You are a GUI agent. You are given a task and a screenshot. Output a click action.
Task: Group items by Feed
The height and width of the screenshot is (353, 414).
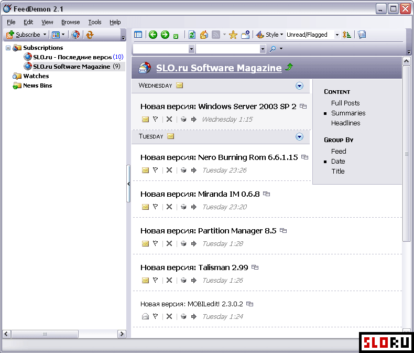pos(339,152)
